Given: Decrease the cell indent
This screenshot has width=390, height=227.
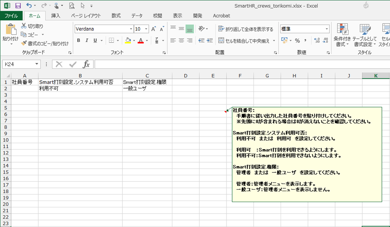Looking at the screenshot, I should 201,40.
